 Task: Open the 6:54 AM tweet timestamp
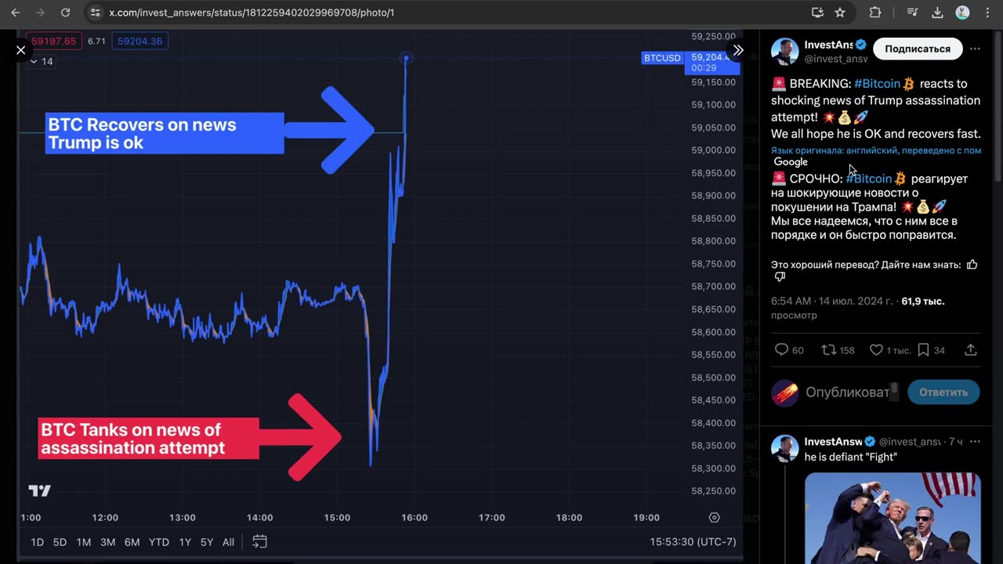(831, 301)
